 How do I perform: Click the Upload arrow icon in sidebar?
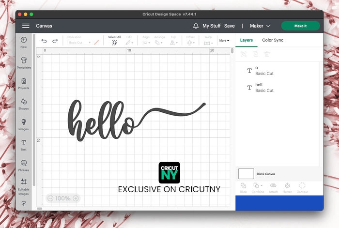24,204
